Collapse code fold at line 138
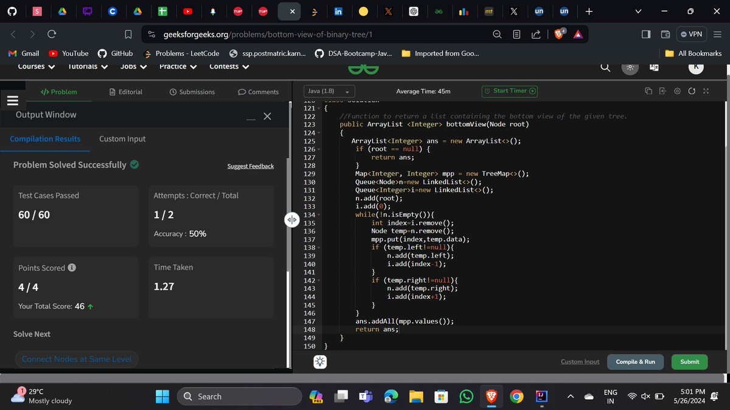Image resolution: width=730 pixels, height=410 pixels. coord(319,248)
